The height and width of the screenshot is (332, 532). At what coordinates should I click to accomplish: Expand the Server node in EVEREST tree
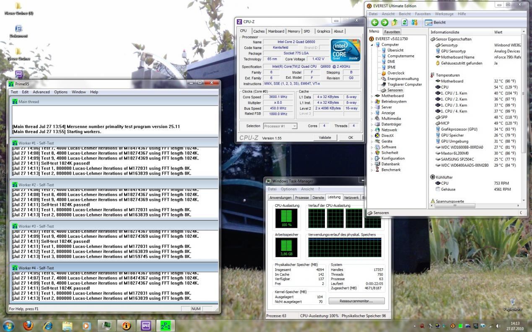pyautogui.click(x=372, y=107)
